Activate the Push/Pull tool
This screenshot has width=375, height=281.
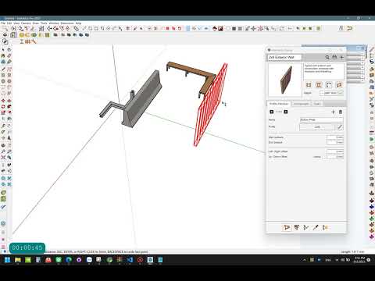pyautogui.click(x=9, y=101)
